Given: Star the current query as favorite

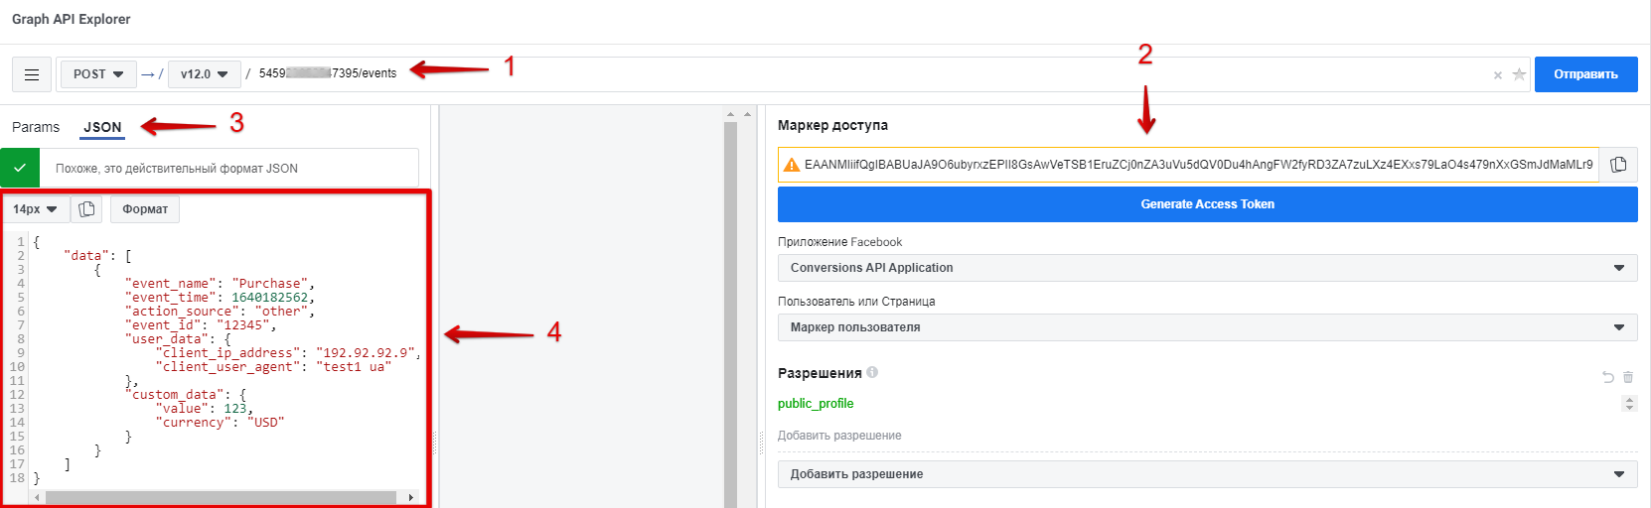Looking at the screenshot, I should point(1519,74).
